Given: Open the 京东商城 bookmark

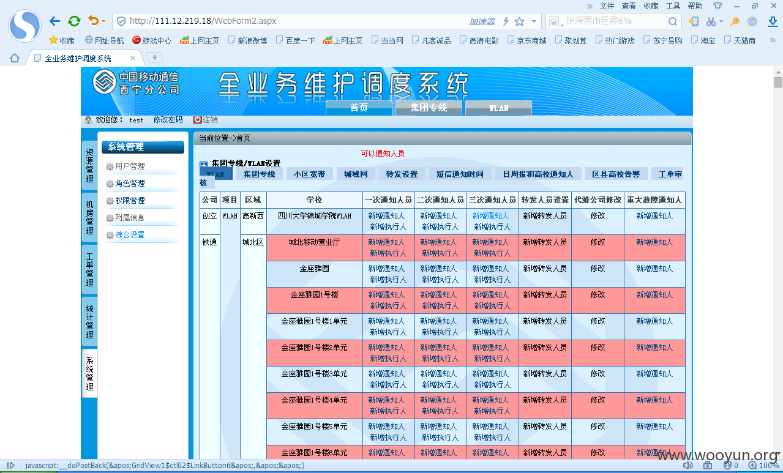Looking at the screenshot, I should [526, 40].
